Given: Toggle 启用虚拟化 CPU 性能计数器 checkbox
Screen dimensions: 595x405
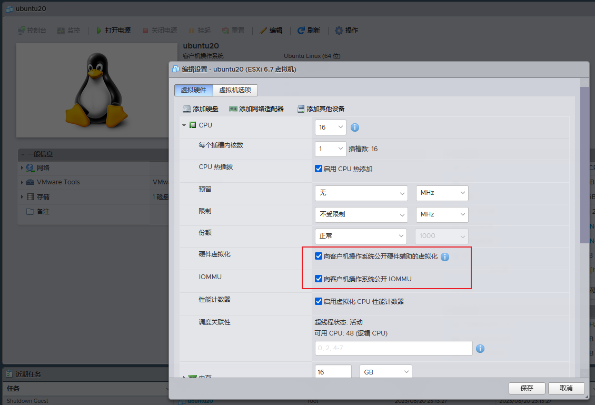Looking at the screenshot, I should click(x=319, y=301).
